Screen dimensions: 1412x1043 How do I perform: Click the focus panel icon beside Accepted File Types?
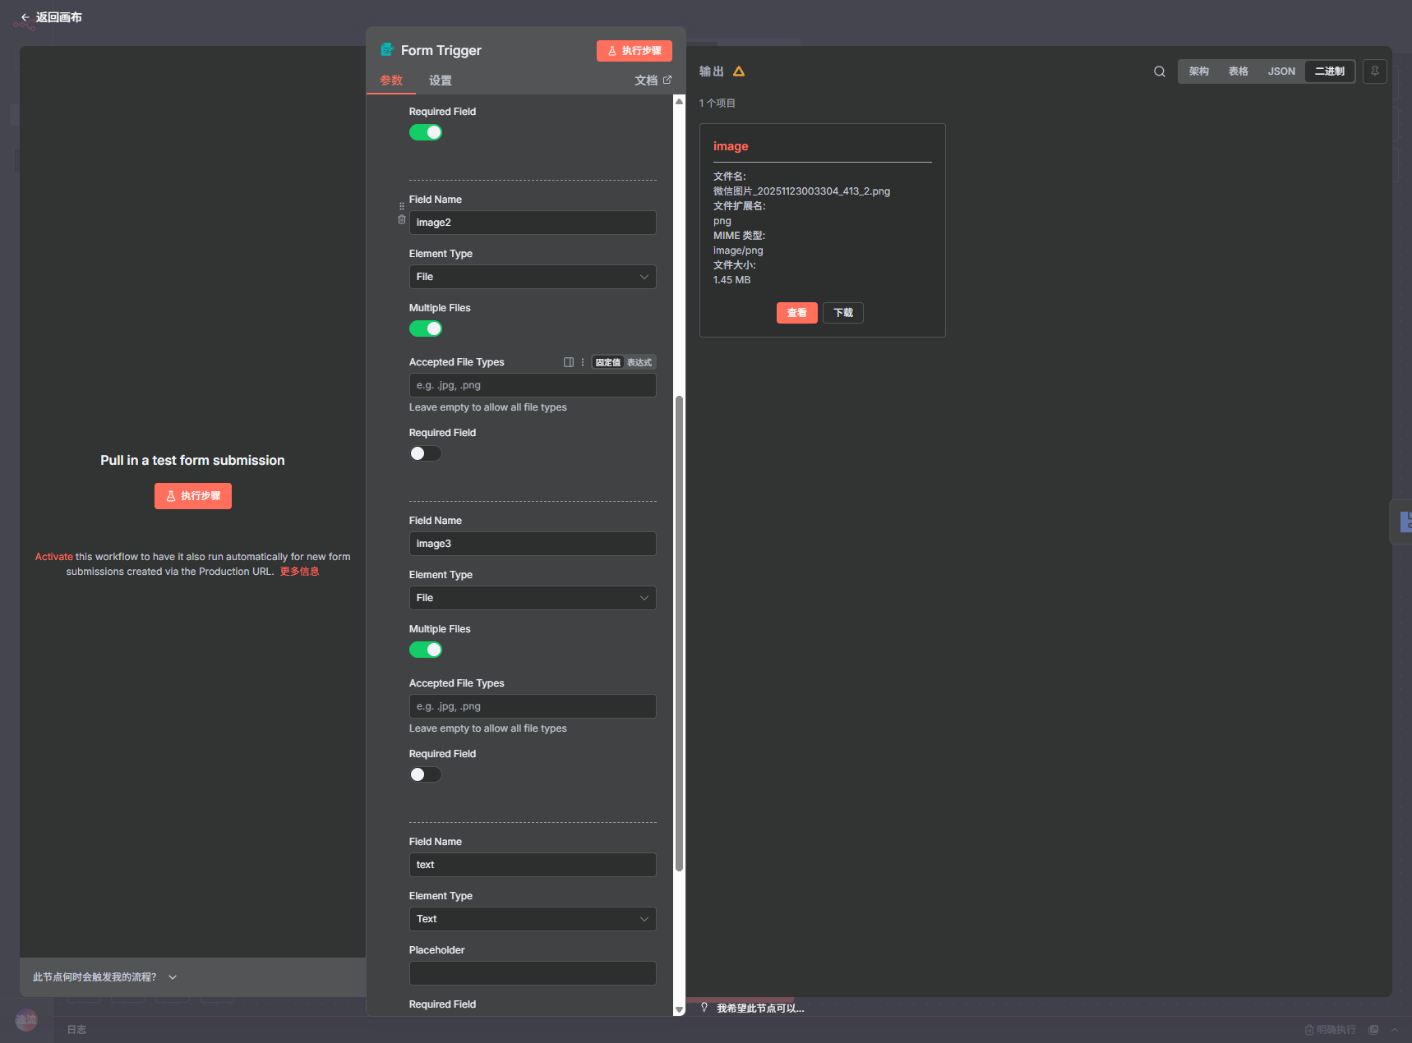[x=568, y=362]
